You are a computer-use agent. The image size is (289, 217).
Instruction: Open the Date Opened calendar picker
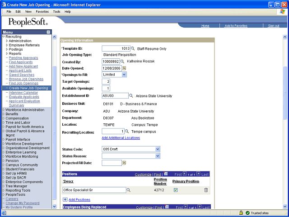click(x=124, y=68)
